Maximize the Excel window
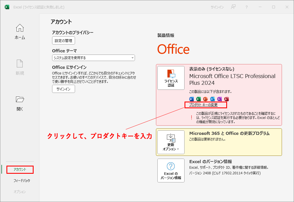Viewport: 294px width, 202px height. (x=274, y=7)
